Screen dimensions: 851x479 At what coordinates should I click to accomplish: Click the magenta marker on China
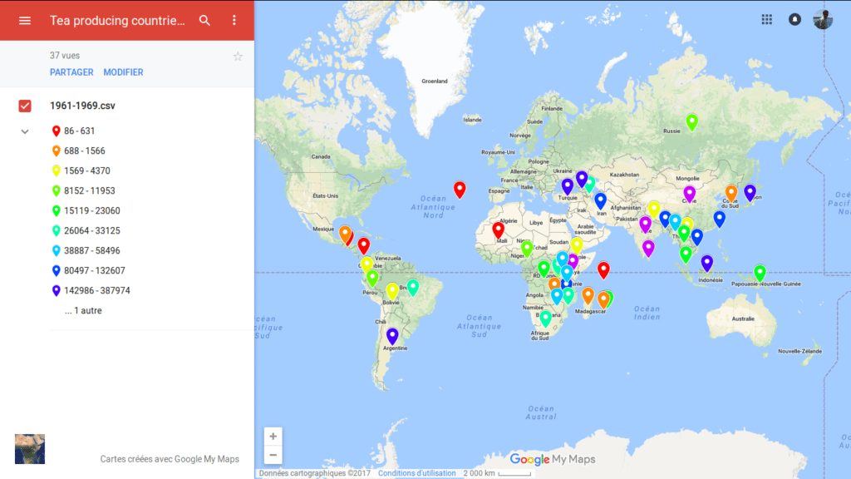689,193
